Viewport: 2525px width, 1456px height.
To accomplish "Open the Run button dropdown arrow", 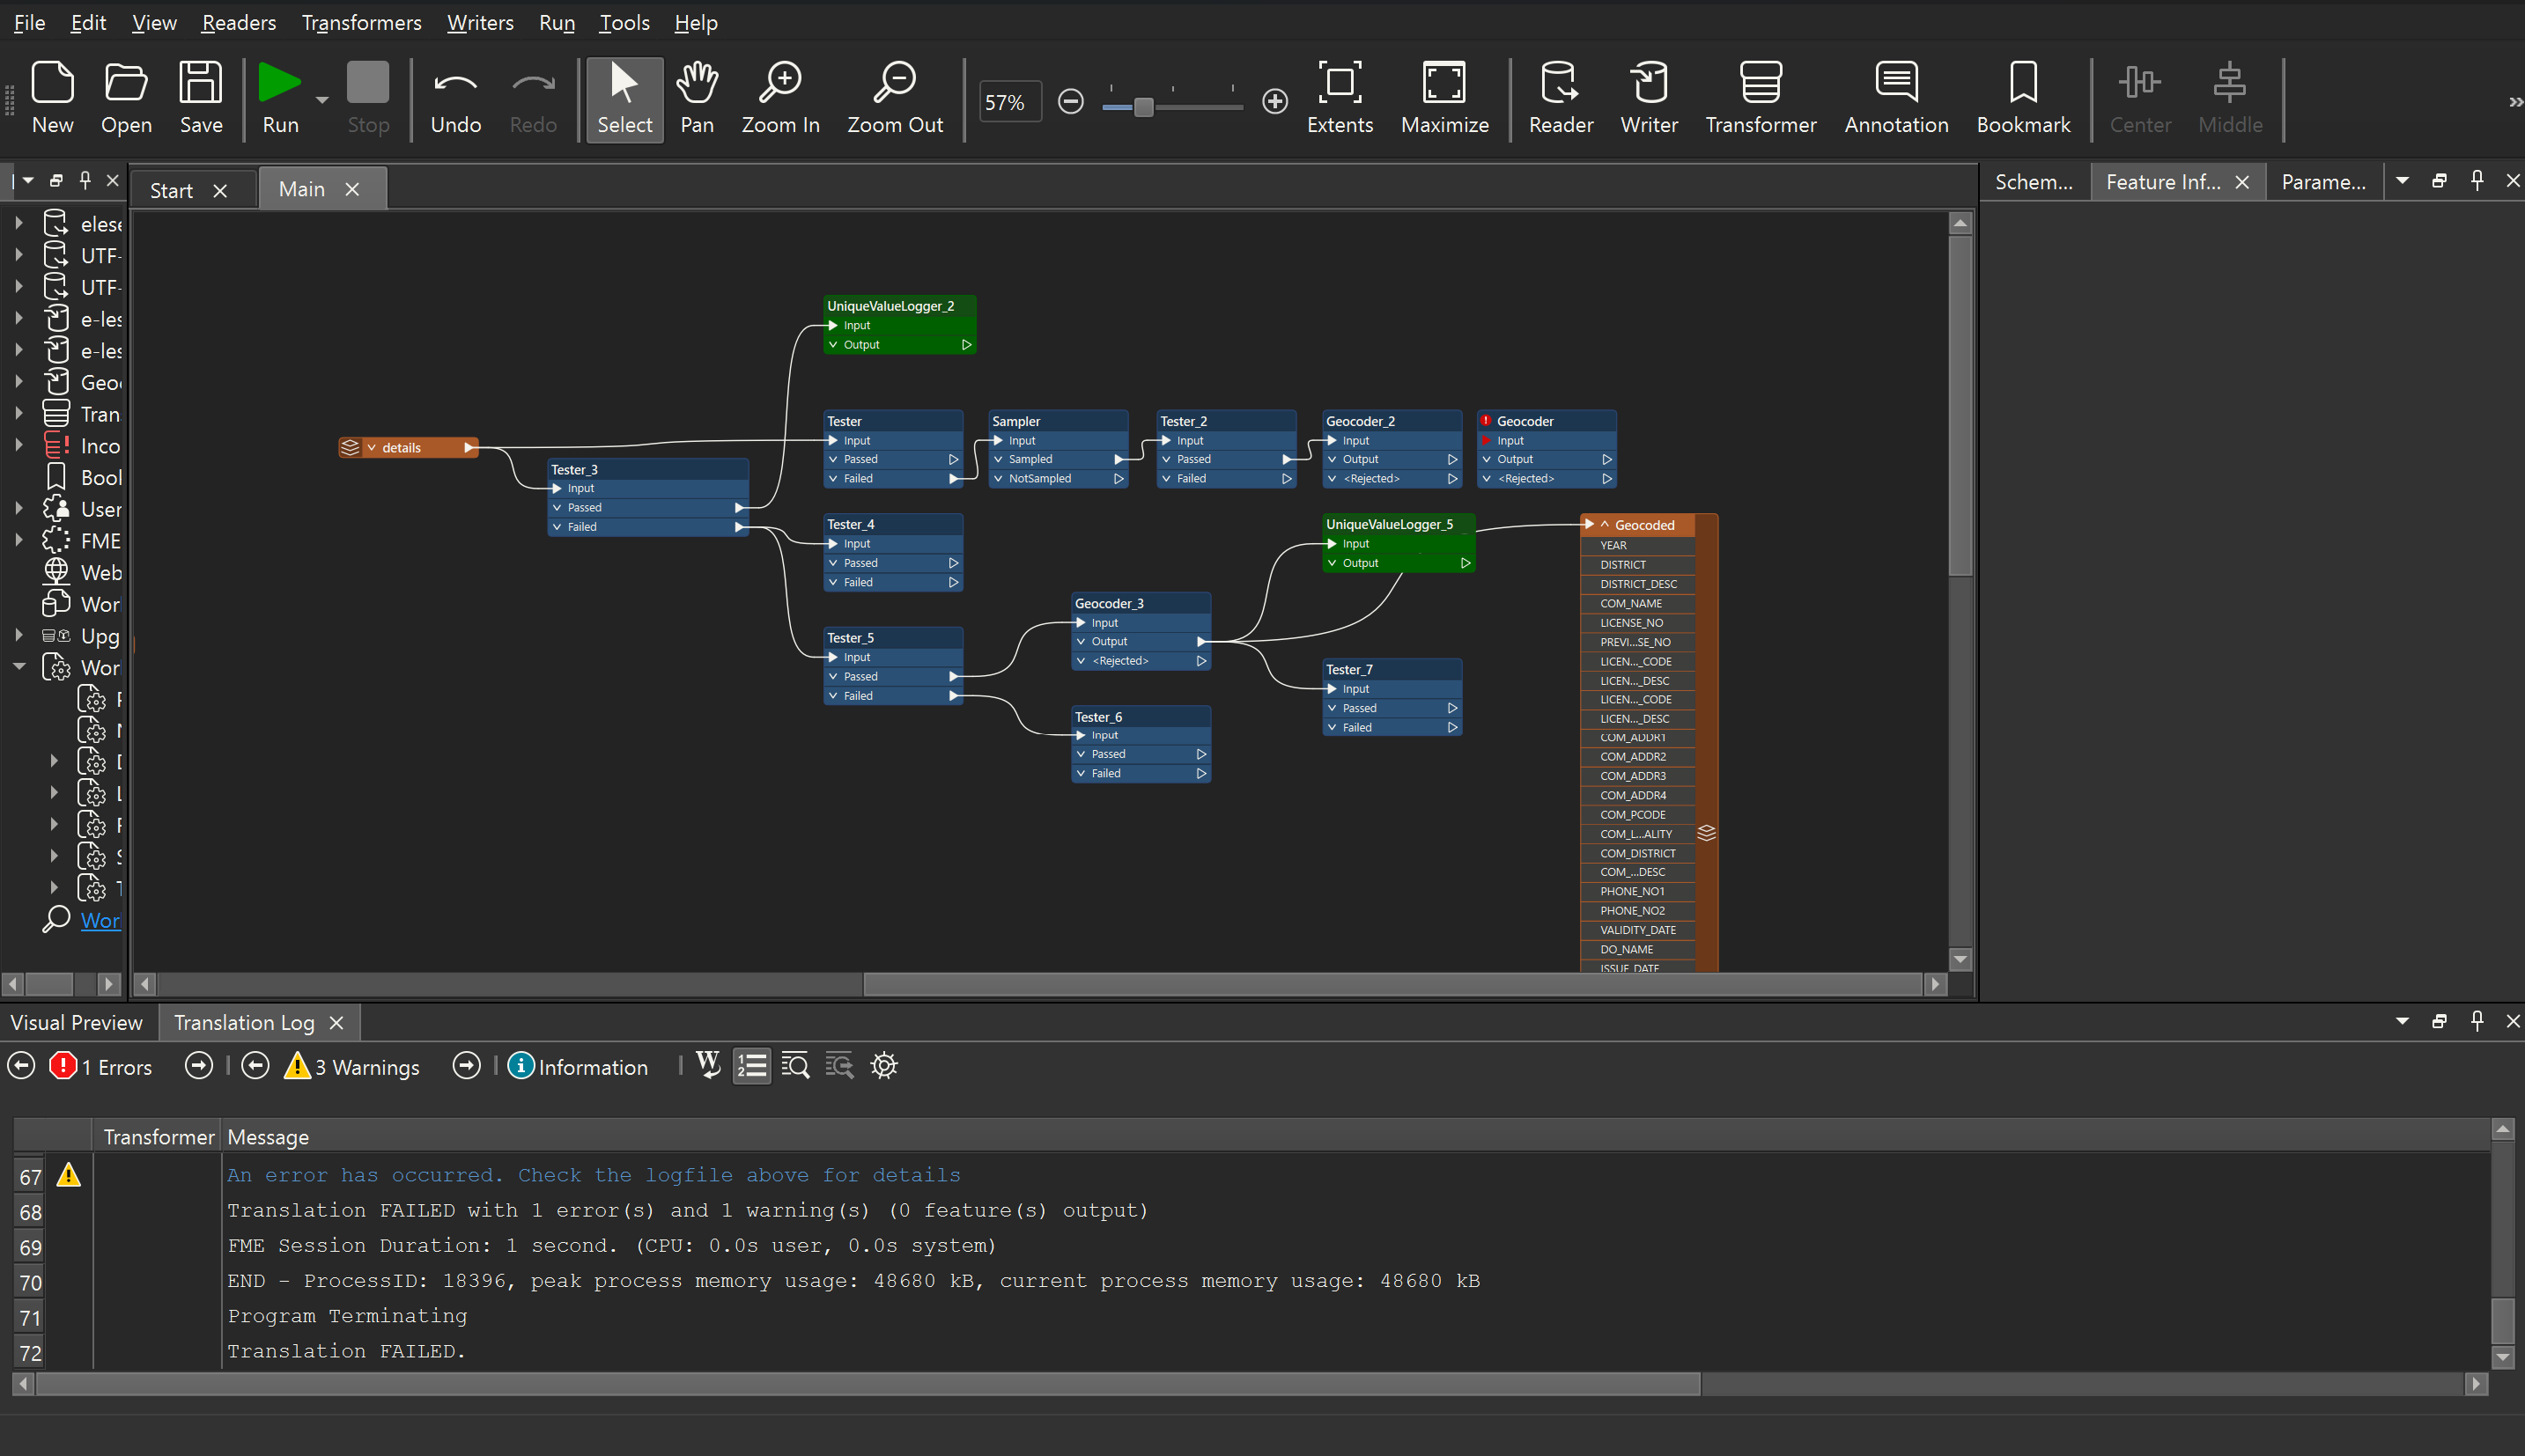I will [x=322, y=100].
